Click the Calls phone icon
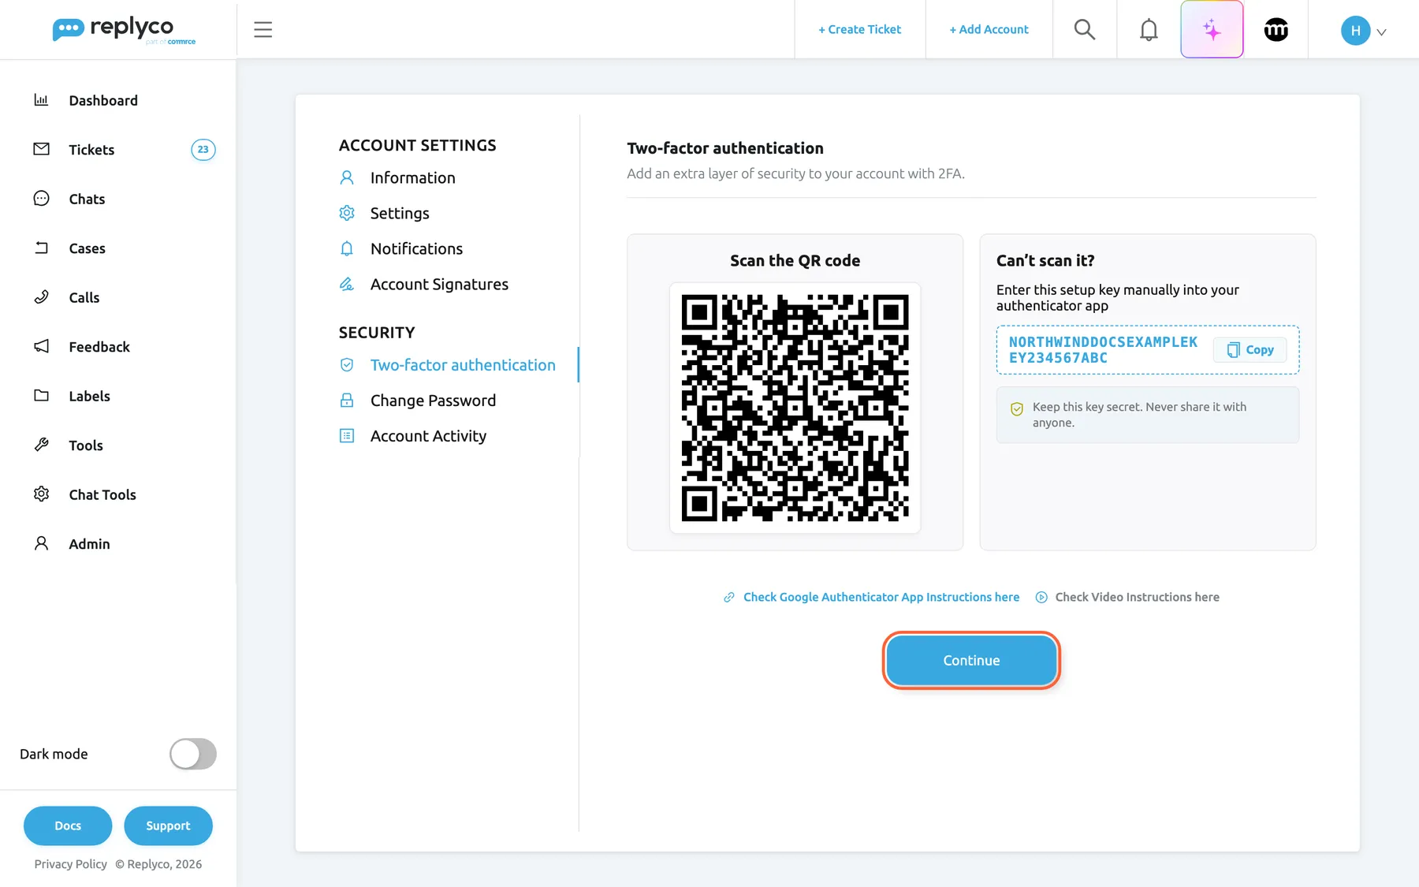This screenshot has height=887, width=1419. 41,296
